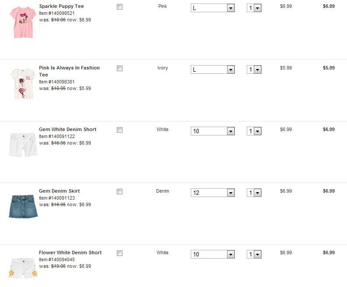Click the Flower White Denim Short image
The image size is (347, 287).
tap(23, 267)
